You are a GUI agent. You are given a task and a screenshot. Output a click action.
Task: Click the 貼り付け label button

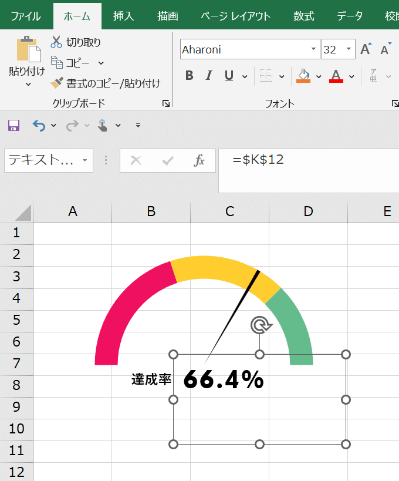pos(27,71)
